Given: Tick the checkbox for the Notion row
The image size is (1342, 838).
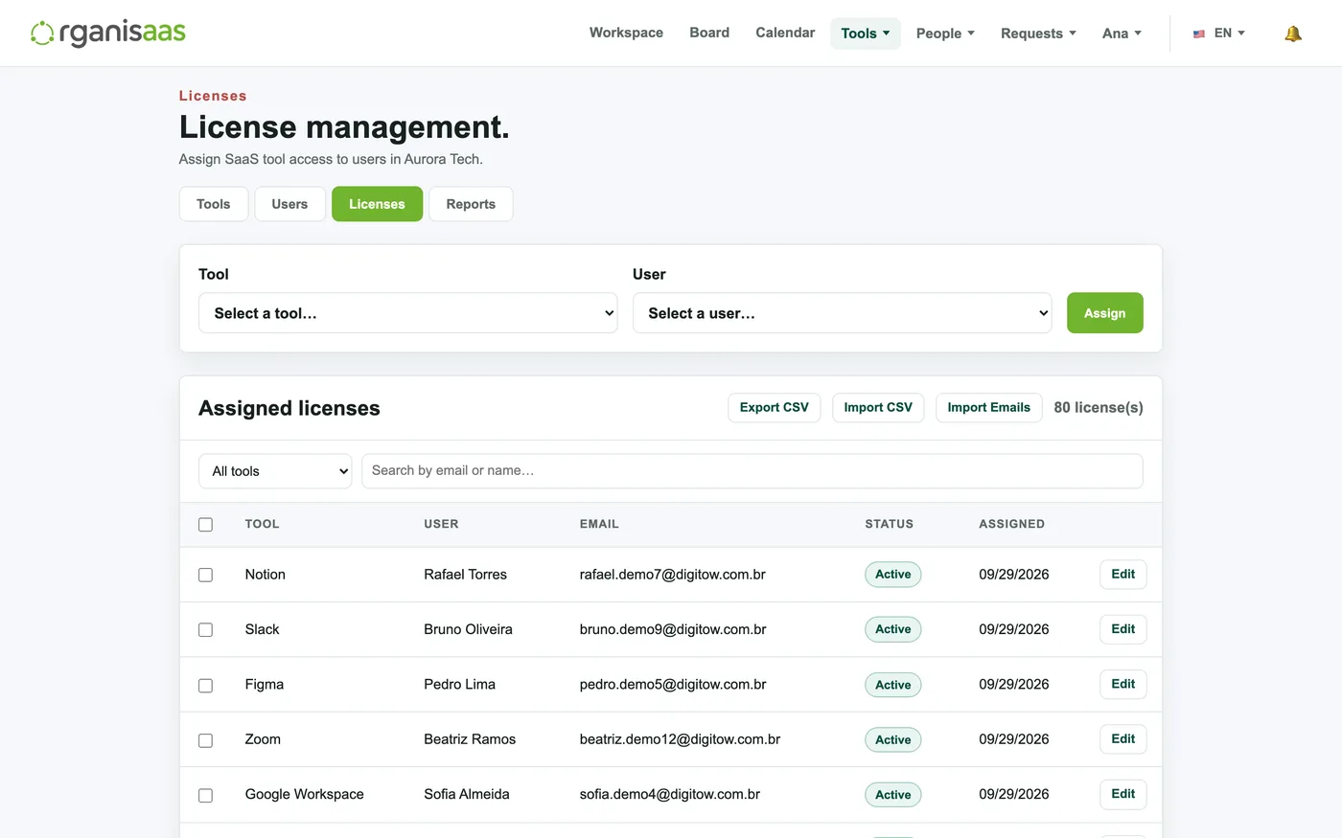Looking at the screenshot, I should (205, 575).
